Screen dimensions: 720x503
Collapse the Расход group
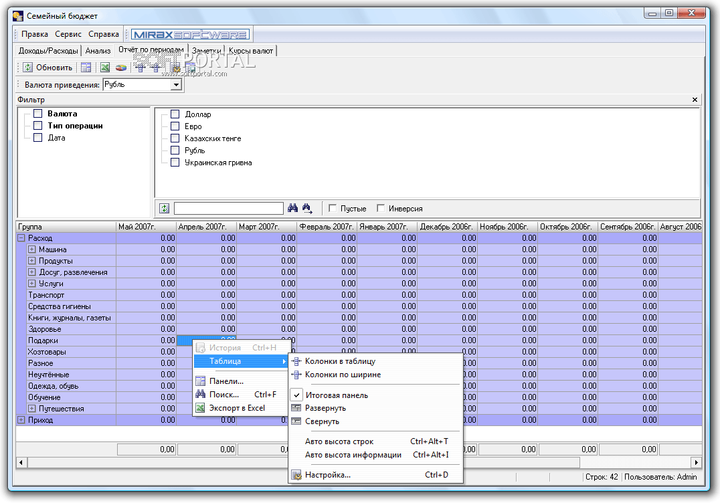tap(21, 238)
